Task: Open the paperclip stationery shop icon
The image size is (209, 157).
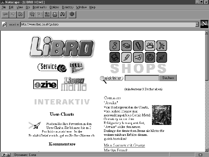Action: pos(138,46)
